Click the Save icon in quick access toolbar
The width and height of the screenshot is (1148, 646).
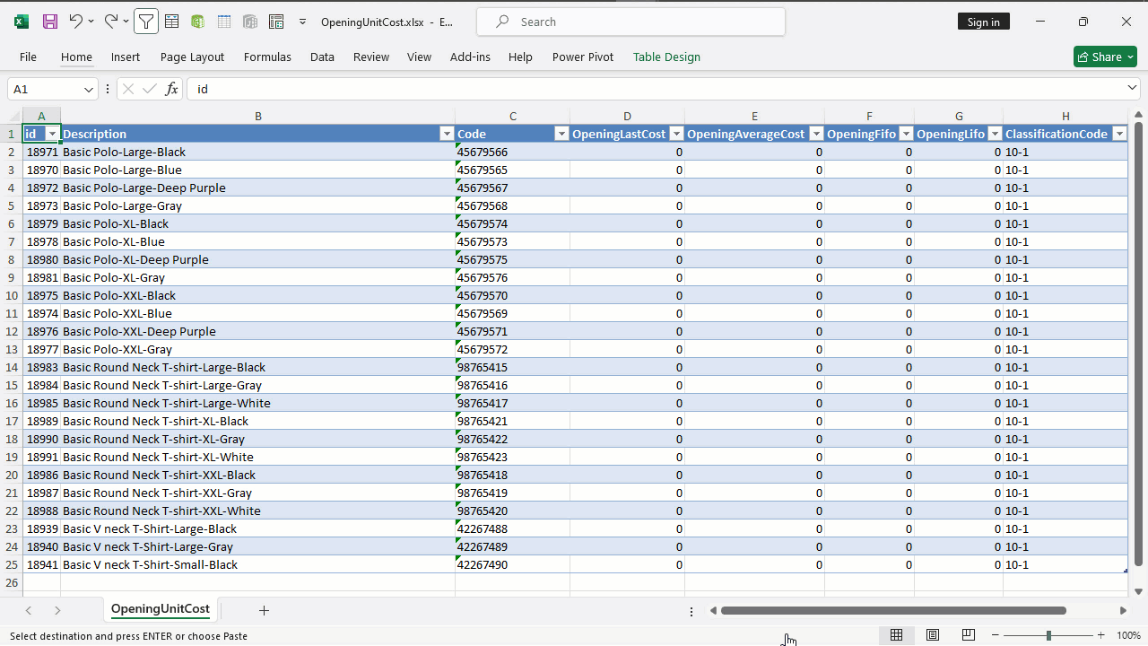pyautogui.click(x=50, y=22)
